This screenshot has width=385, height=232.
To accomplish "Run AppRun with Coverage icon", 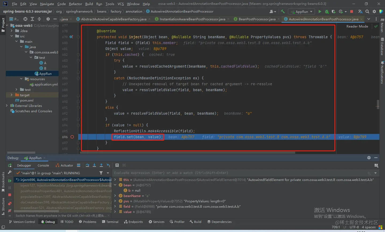I will [x=333, y=11].
